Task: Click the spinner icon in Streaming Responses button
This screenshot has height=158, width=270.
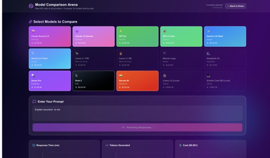Action: (123, 128)
